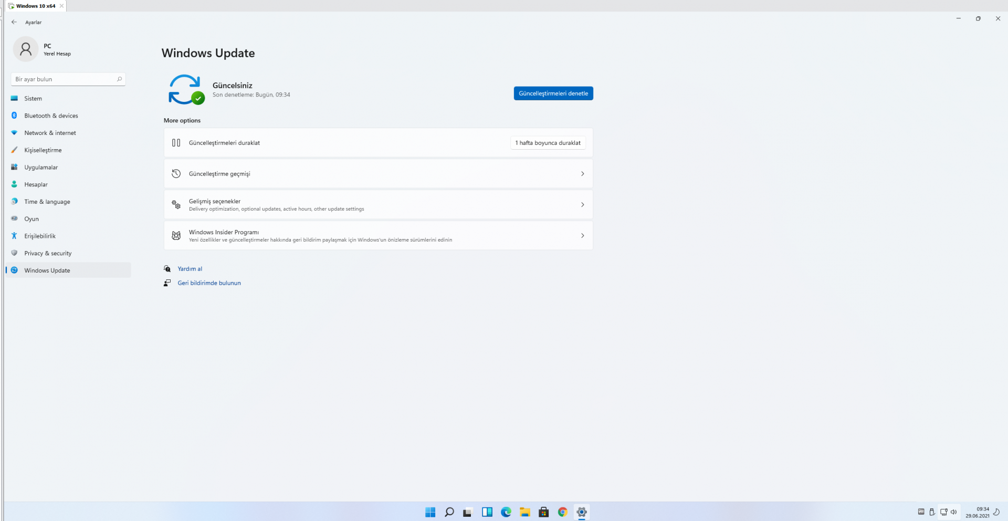Open Bluetooth & devices settings
The image size is (1008, 521).
pyautogui.click(x=68, y=116)
